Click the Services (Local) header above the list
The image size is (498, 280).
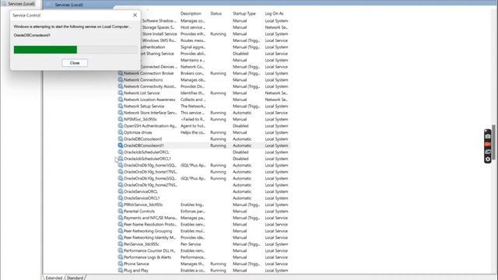(x=69, y=5)
